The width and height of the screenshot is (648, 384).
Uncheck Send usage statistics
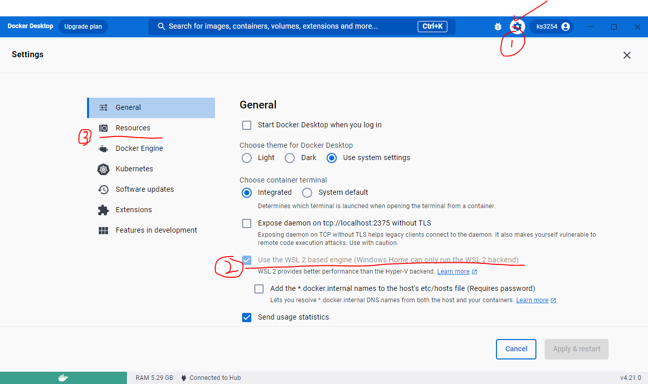coord(247,317)
